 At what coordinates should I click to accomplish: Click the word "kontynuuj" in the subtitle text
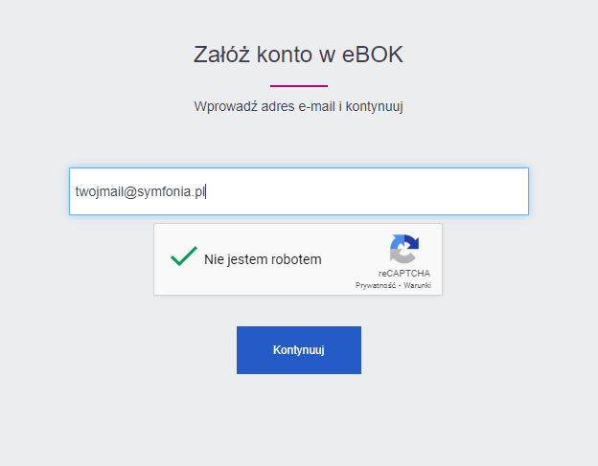click(x=375, y=106)
